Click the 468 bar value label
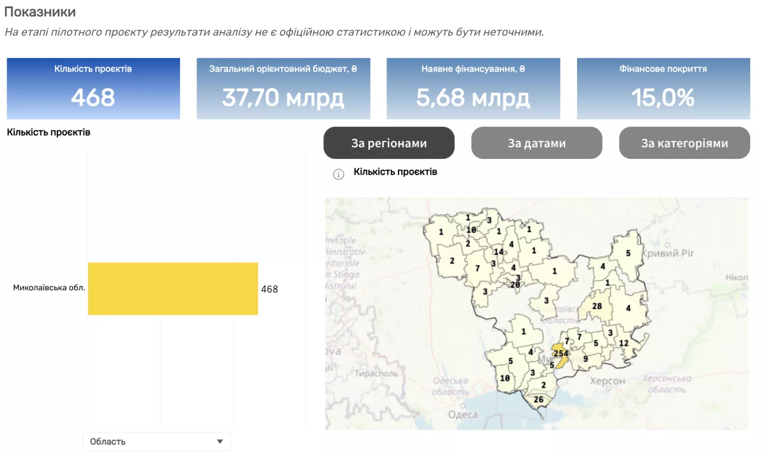 [269, 289]
